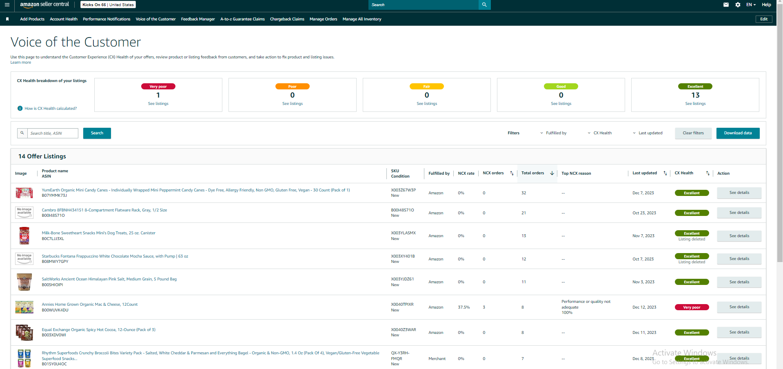See details for Cambro Flatware Rack
The width and height of the screenshot is (783, 369).
coord(739,213)
